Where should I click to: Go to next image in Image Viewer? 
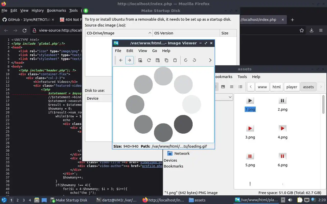(130, 60)
